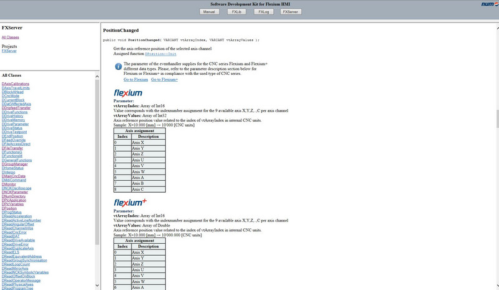This screenshot has height=290, width=499.
Task: Click the first flexium logo image
Action: click(127, 93)
